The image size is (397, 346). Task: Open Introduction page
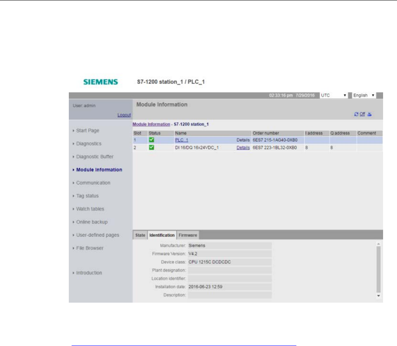pos(89,273)
